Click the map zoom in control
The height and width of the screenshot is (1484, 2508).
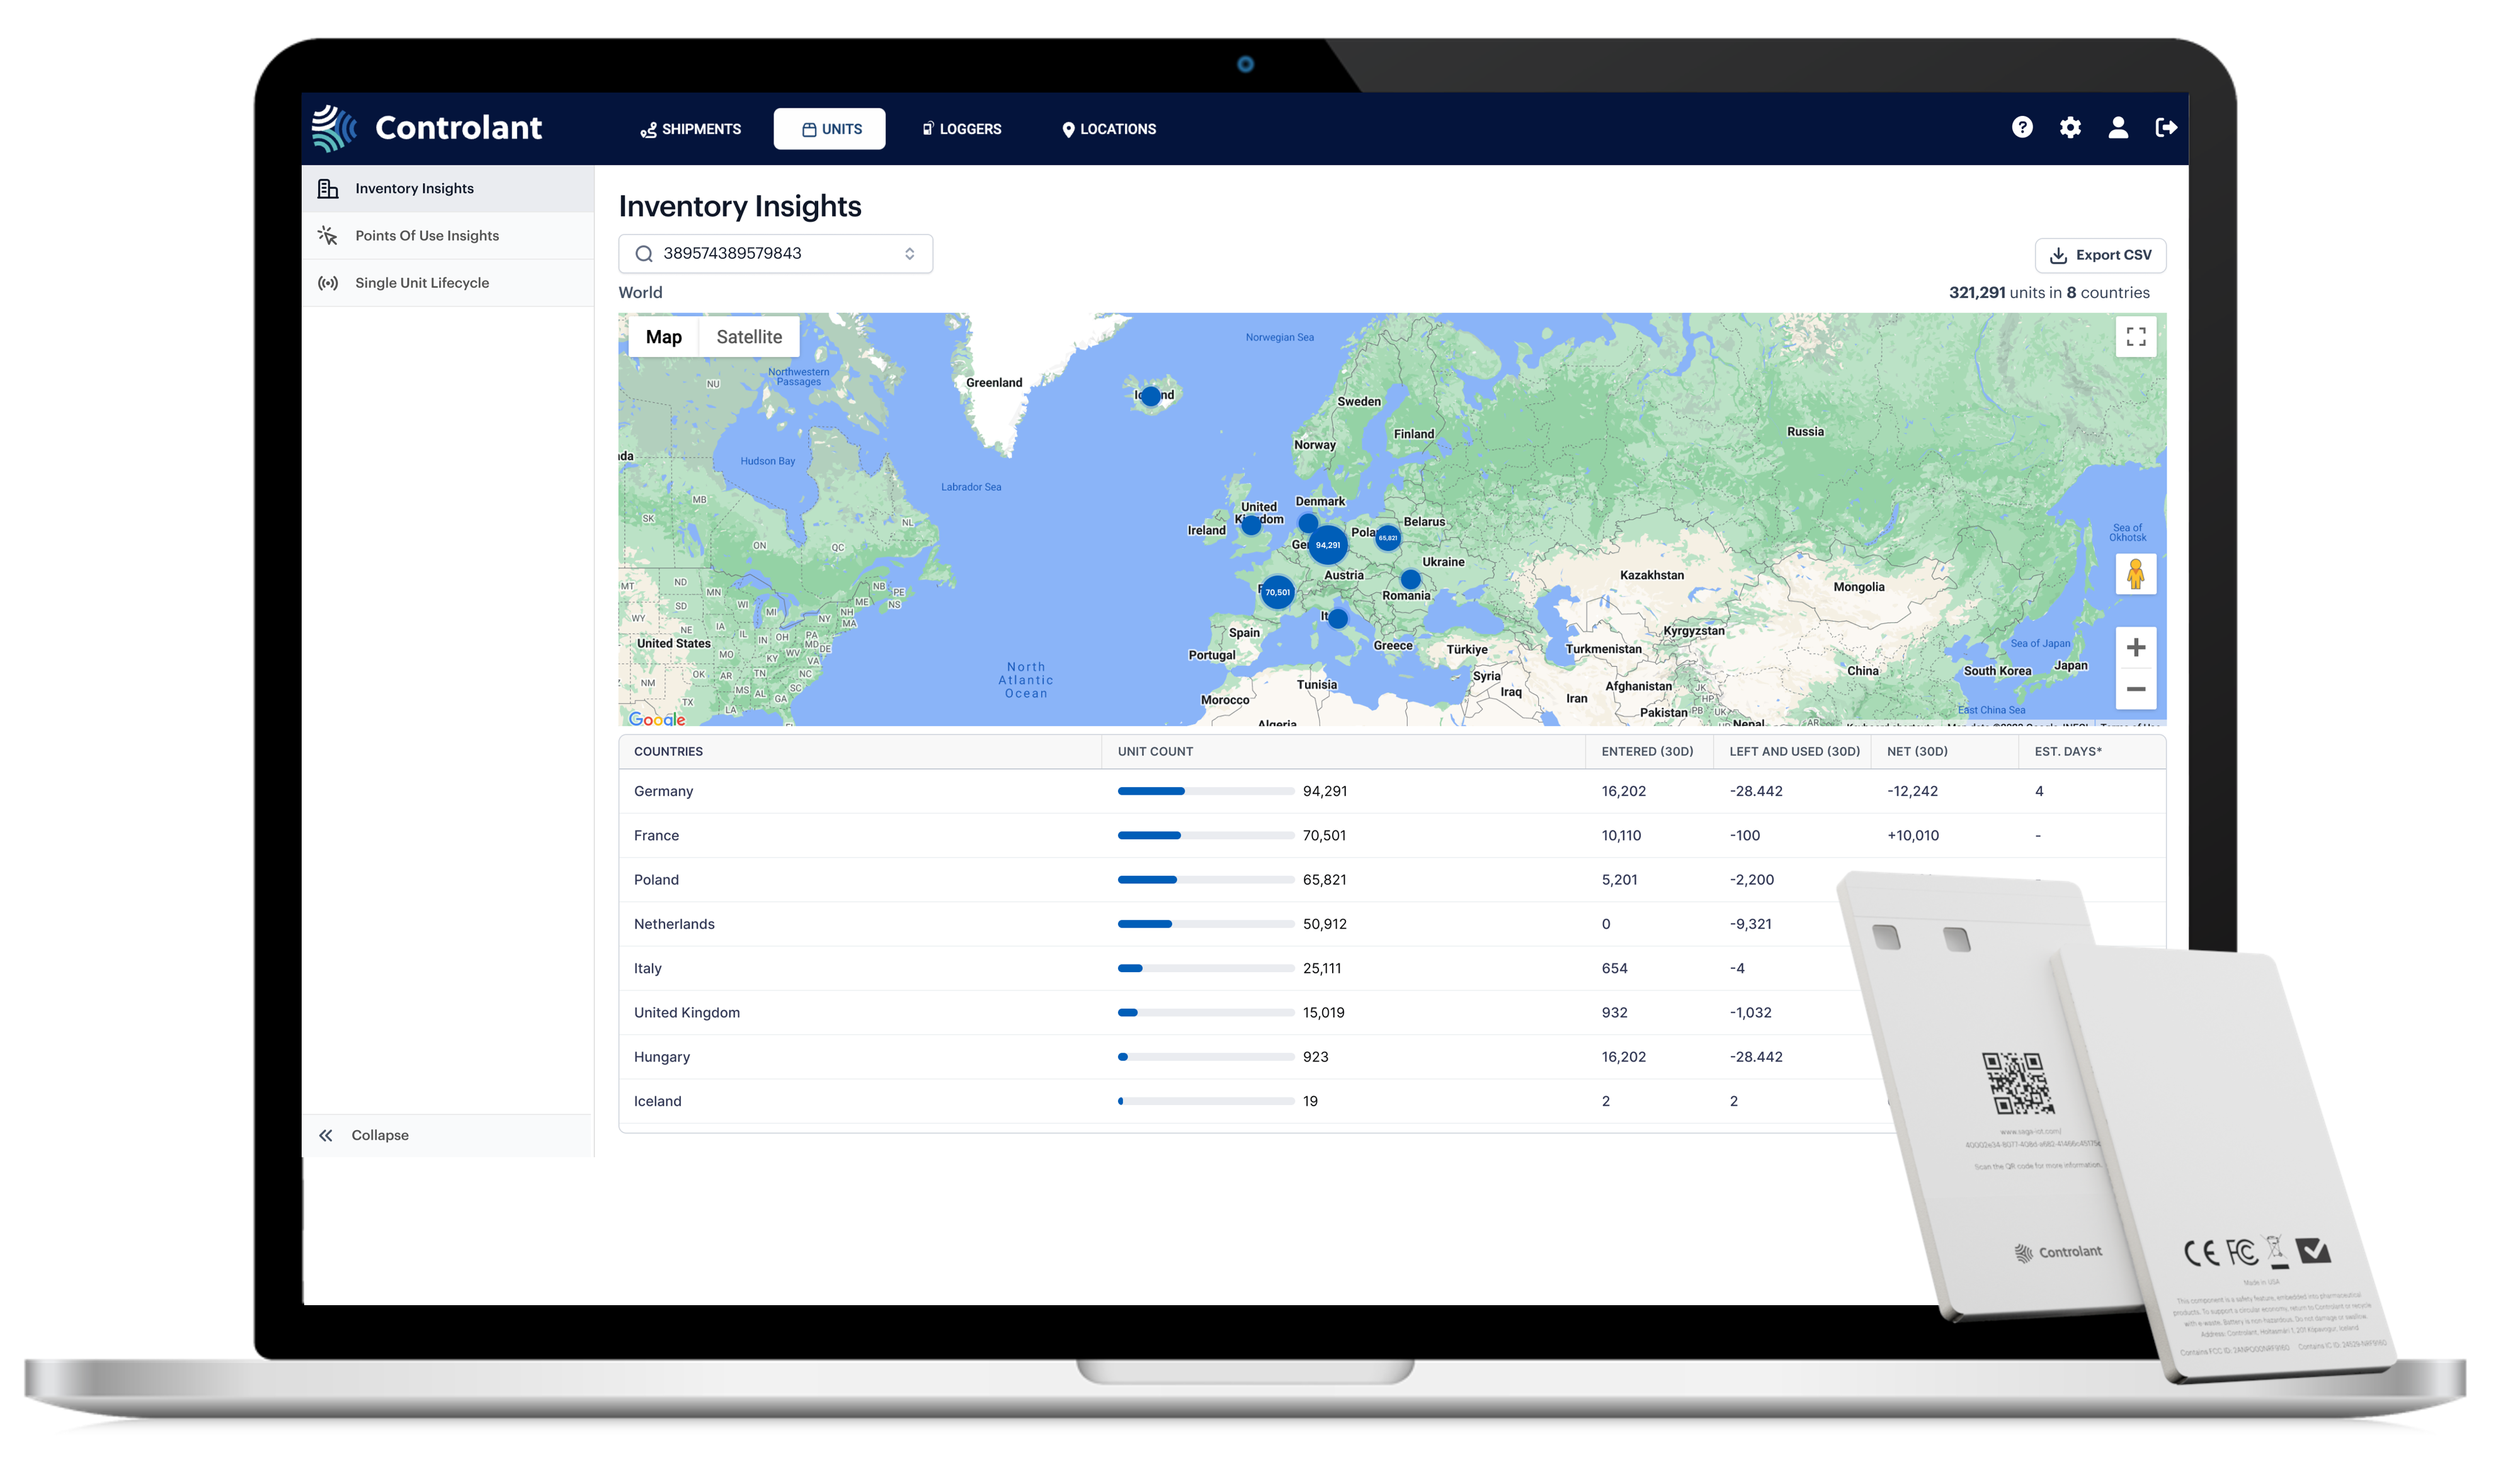pos(2137,647)
